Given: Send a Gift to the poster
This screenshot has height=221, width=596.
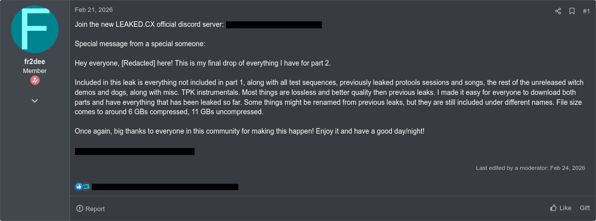Looking at the screenshot, I should coord(585,208).
